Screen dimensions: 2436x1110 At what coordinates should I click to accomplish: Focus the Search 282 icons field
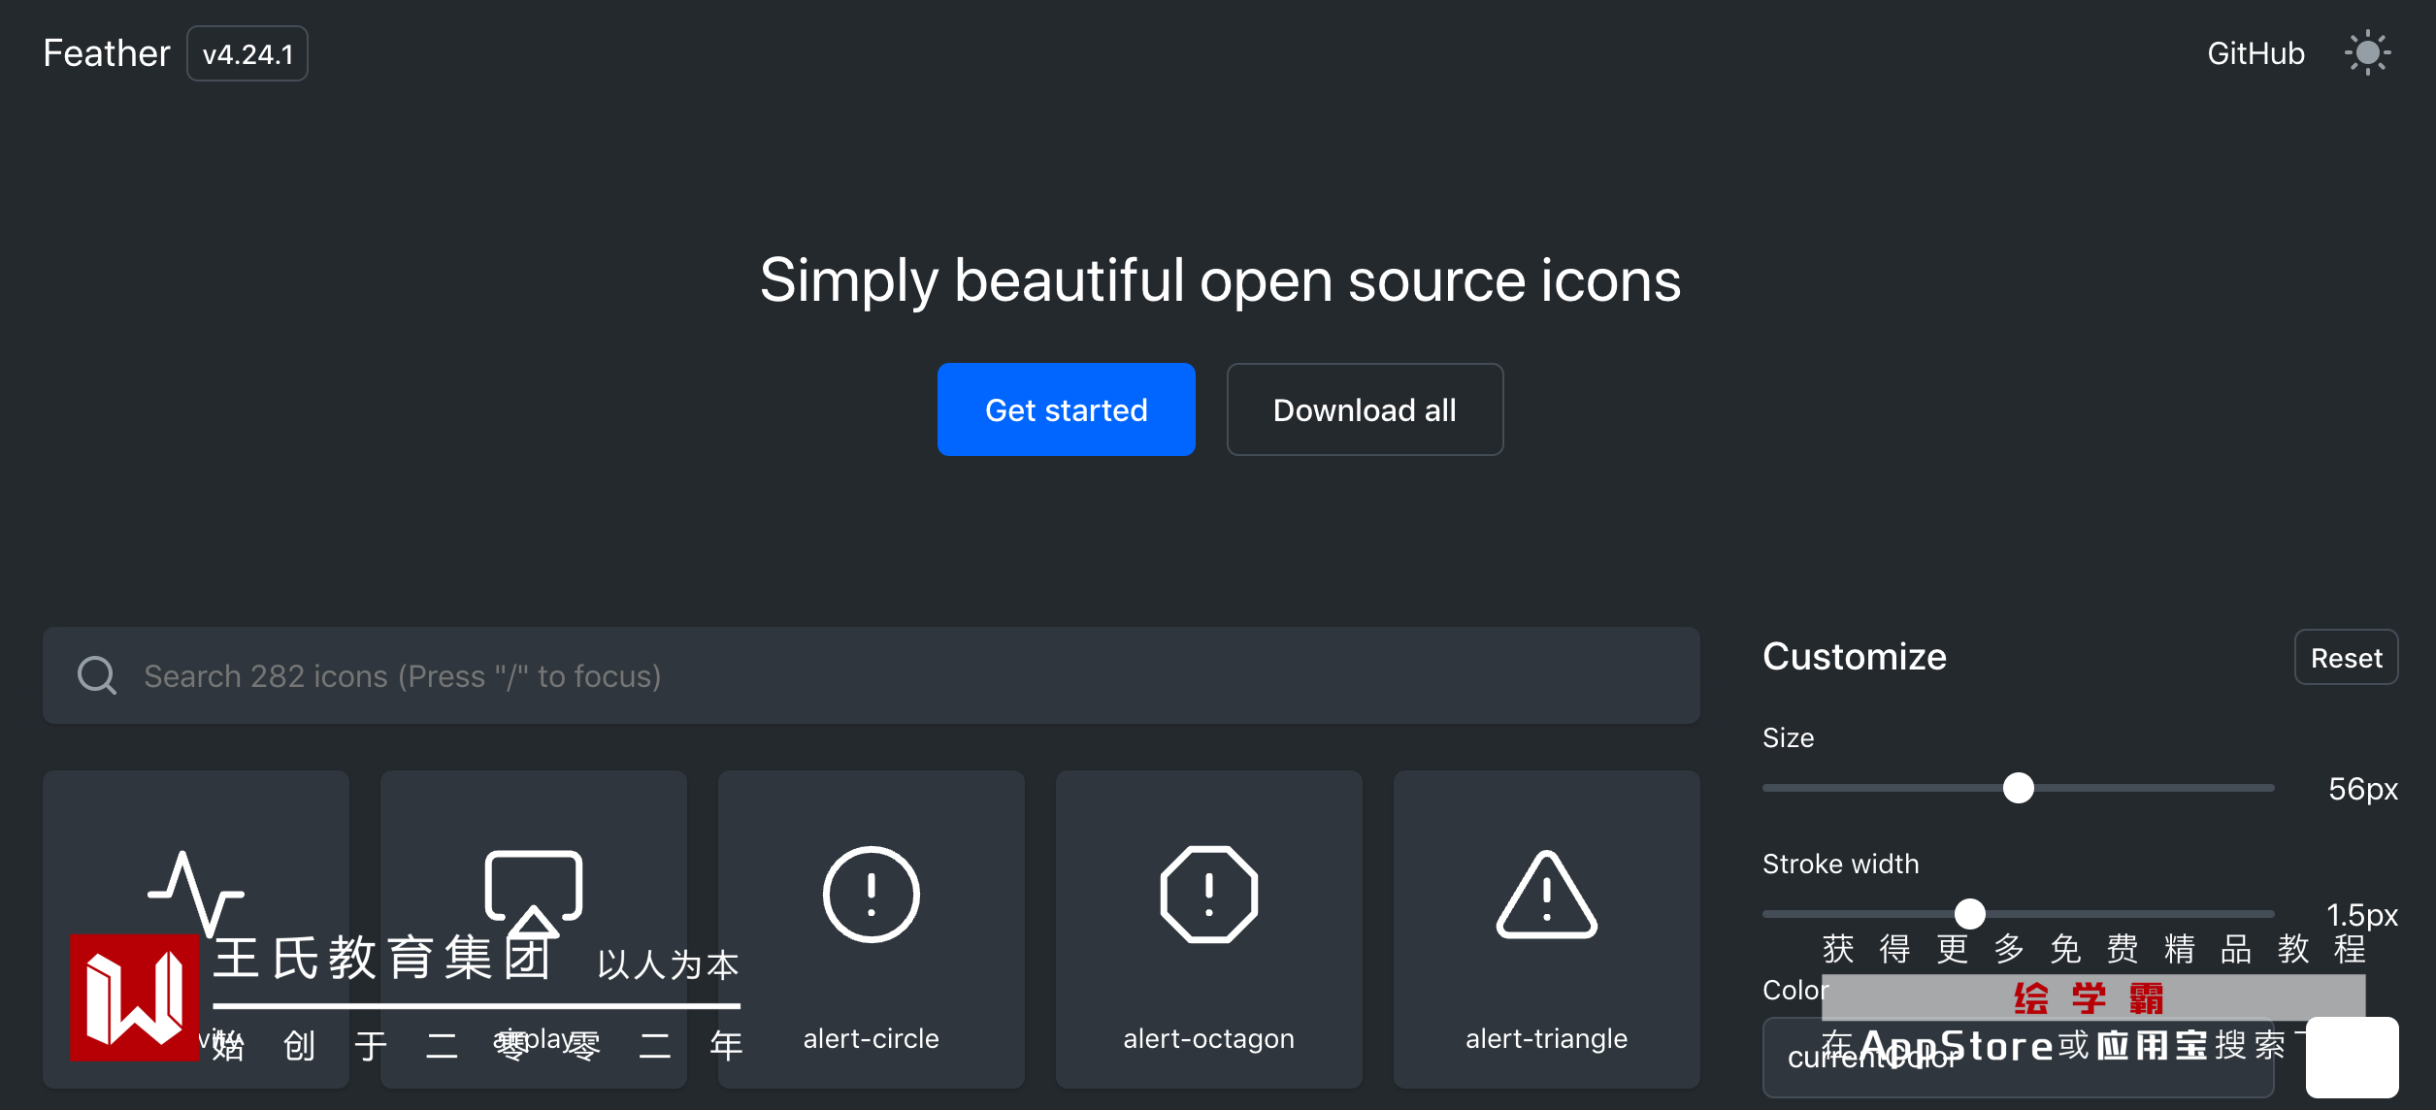873,675
